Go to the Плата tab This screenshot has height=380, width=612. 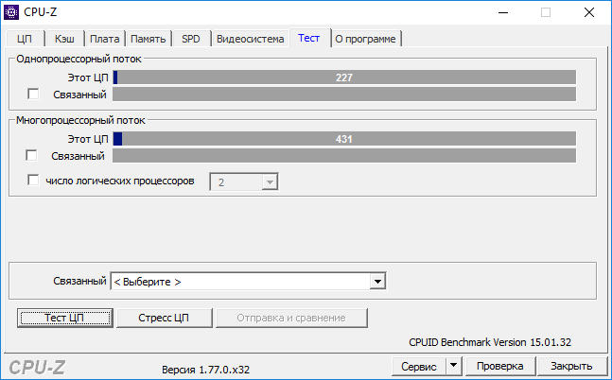click(105, 39)
